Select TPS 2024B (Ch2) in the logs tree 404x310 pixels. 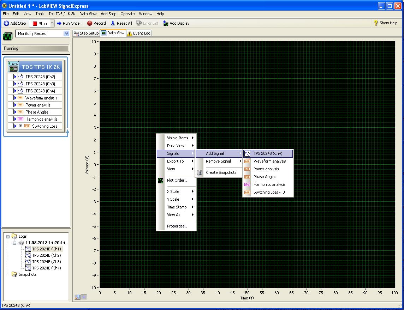click(46, 255)
